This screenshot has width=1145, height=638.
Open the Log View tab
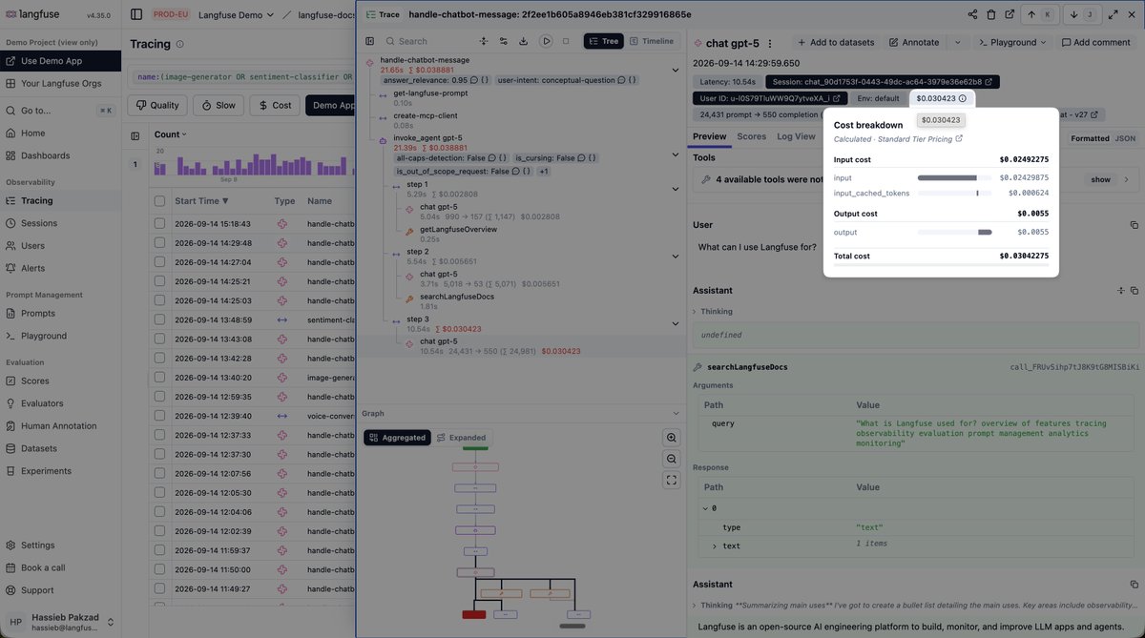coord(796,136)
